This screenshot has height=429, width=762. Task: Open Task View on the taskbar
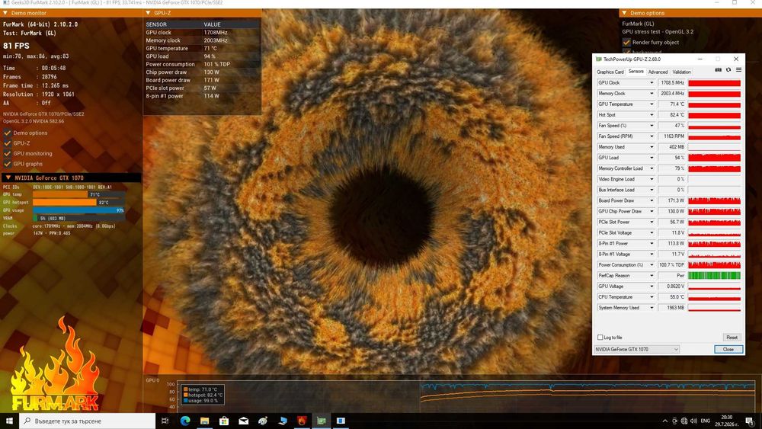pyautogui.click(x=165, y=421)
